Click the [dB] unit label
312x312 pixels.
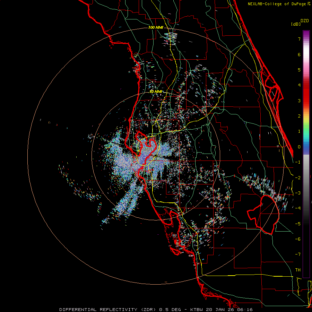tap(296, 24)
